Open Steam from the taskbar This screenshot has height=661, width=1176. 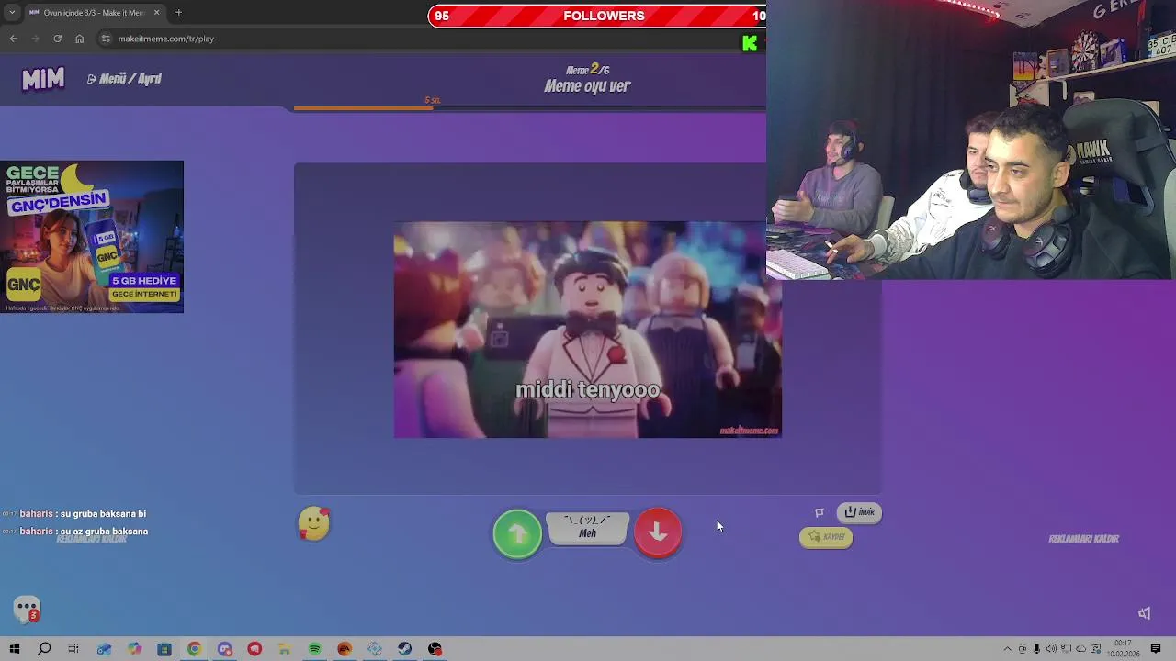pyautogui.click(x=404, y=649)
